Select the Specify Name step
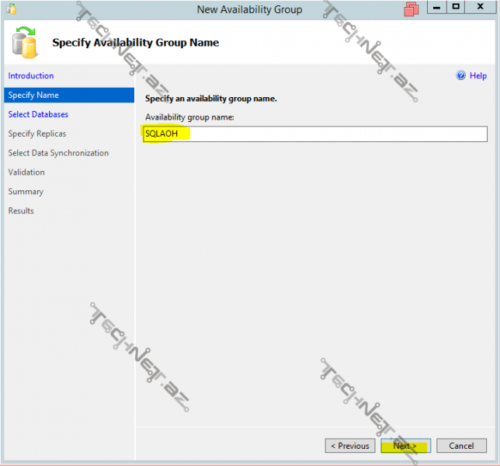 (33, 96)
